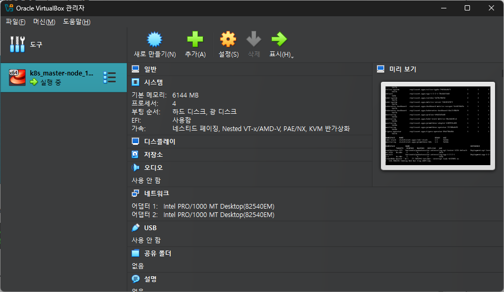Viewport: 504px width, 292px height.
Task: Click the USB section header text
Action: (x=150, y=228)
